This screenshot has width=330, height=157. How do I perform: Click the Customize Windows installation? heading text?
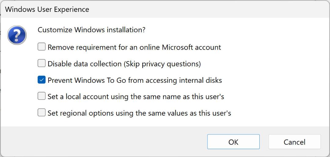coord(91,30)
